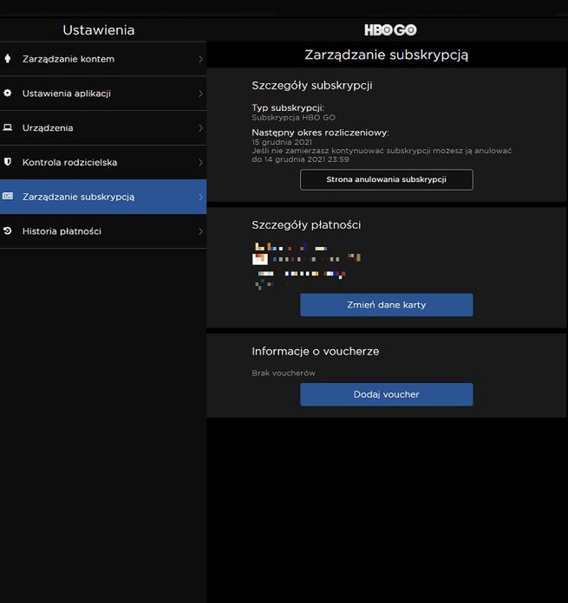Click the gear icon beside Ustawienia aplikacji
568x603 pixels.
[7, 93]
